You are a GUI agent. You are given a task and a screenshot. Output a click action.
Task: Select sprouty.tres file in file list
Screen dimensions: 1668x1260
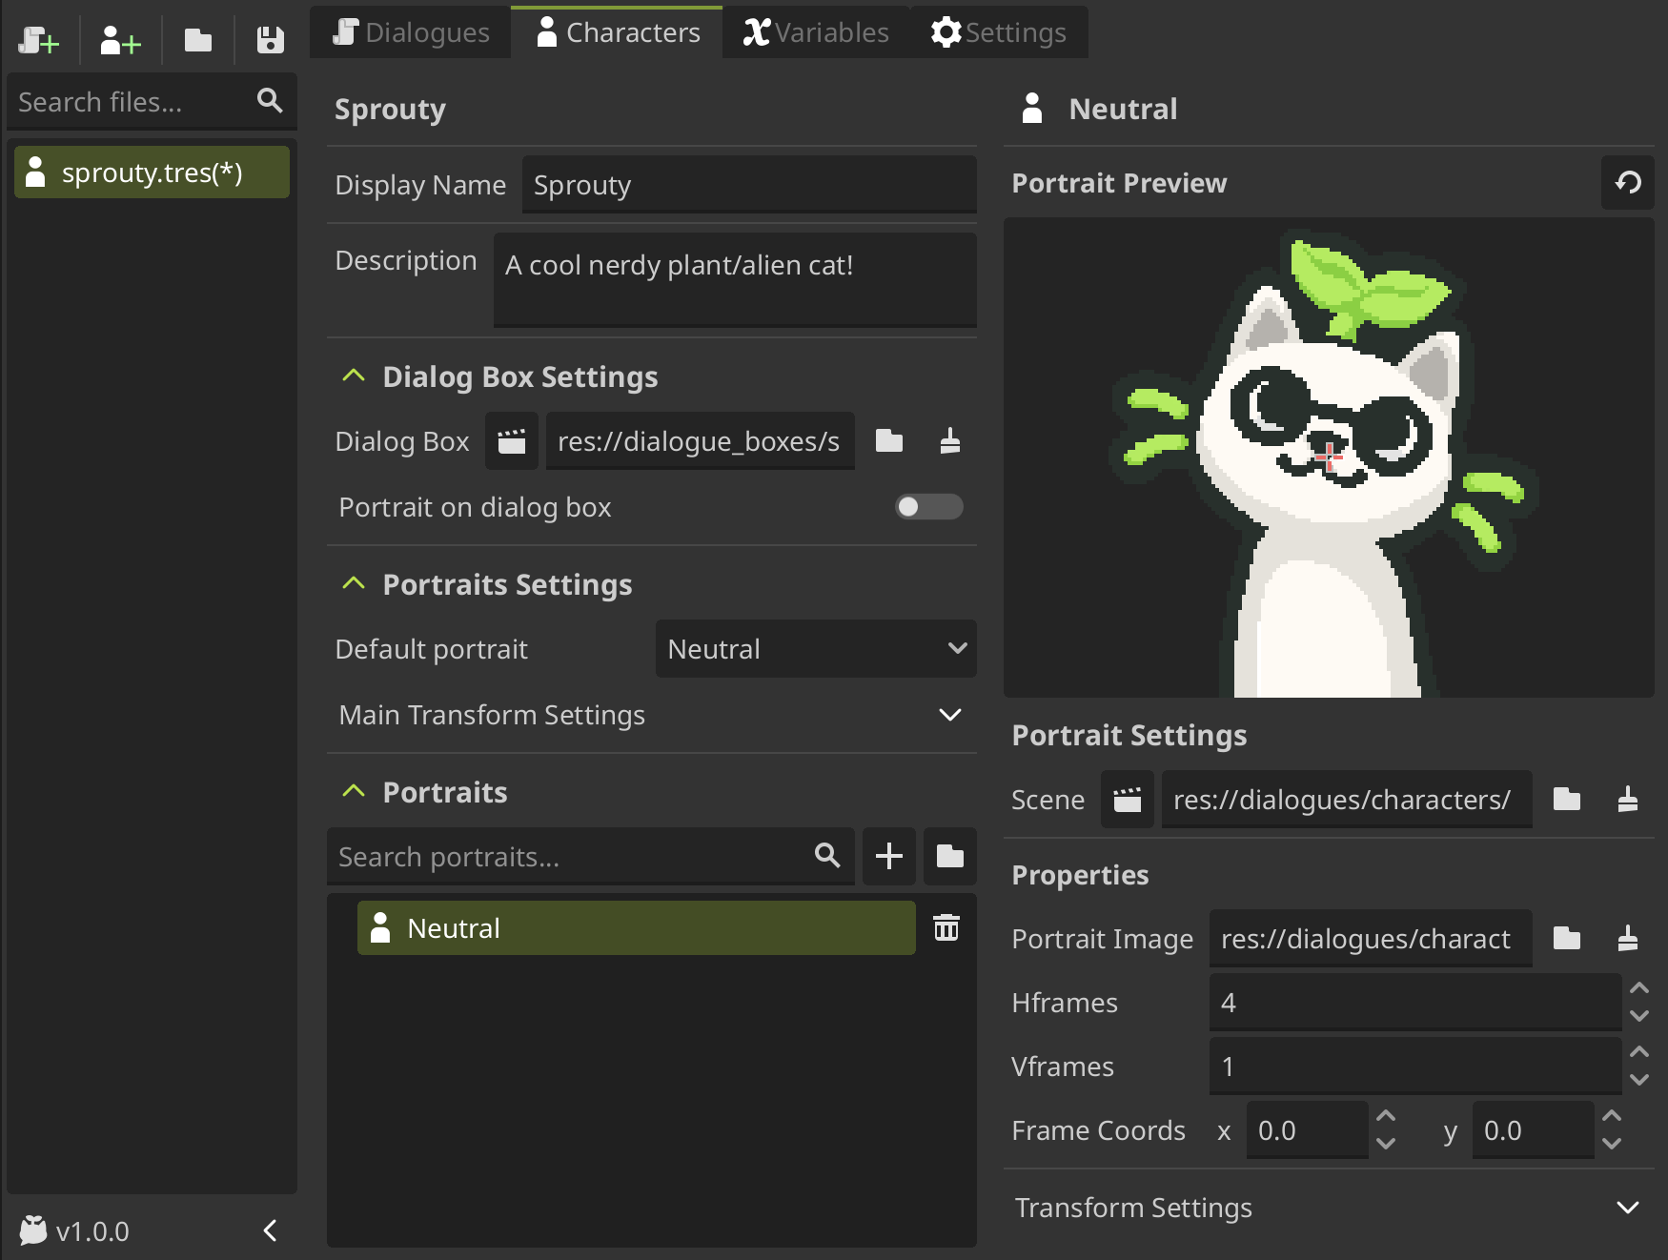click(x=152, y=173)
